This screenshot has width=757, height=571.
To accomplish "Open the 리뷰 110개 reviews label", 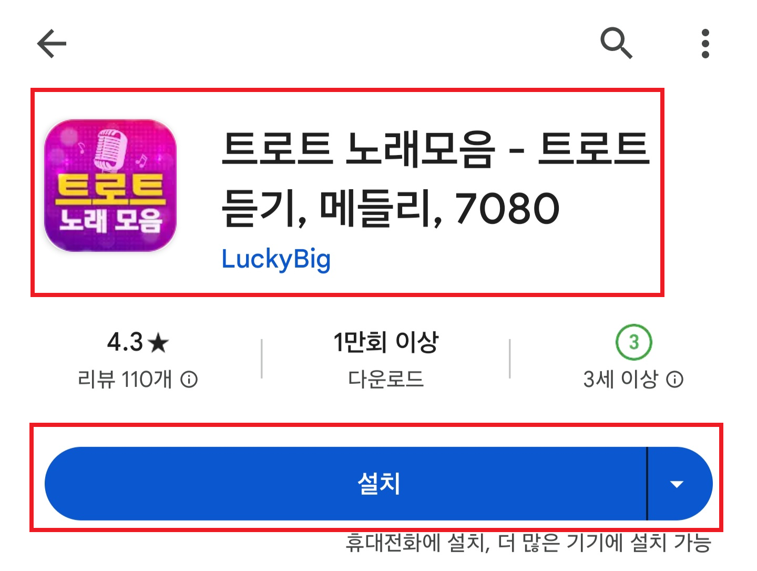I will 125,379.
